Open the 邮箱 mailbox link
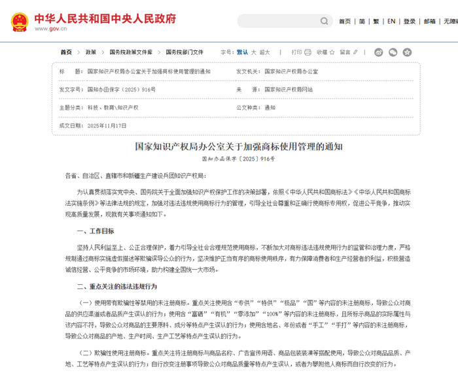The image size is (458, 373). click(430, 22)
